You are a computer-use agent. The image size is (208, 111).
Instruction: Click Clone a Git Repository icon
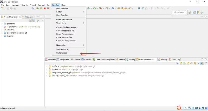pos(184,63)
